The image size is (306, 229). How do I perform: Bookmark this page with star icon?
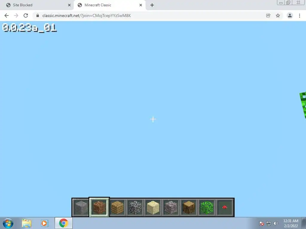pyautogui.click(x=278, y=16)
